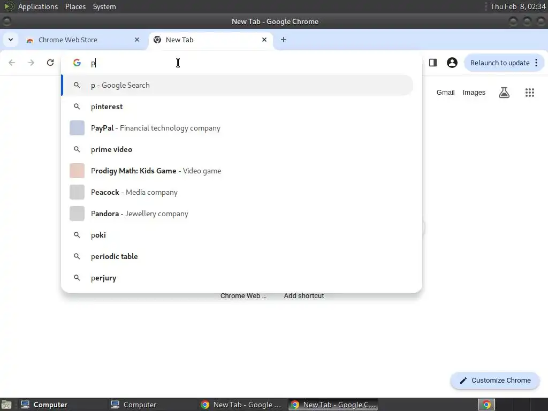Close the Chrome Web Store tab

pos(137,40)
